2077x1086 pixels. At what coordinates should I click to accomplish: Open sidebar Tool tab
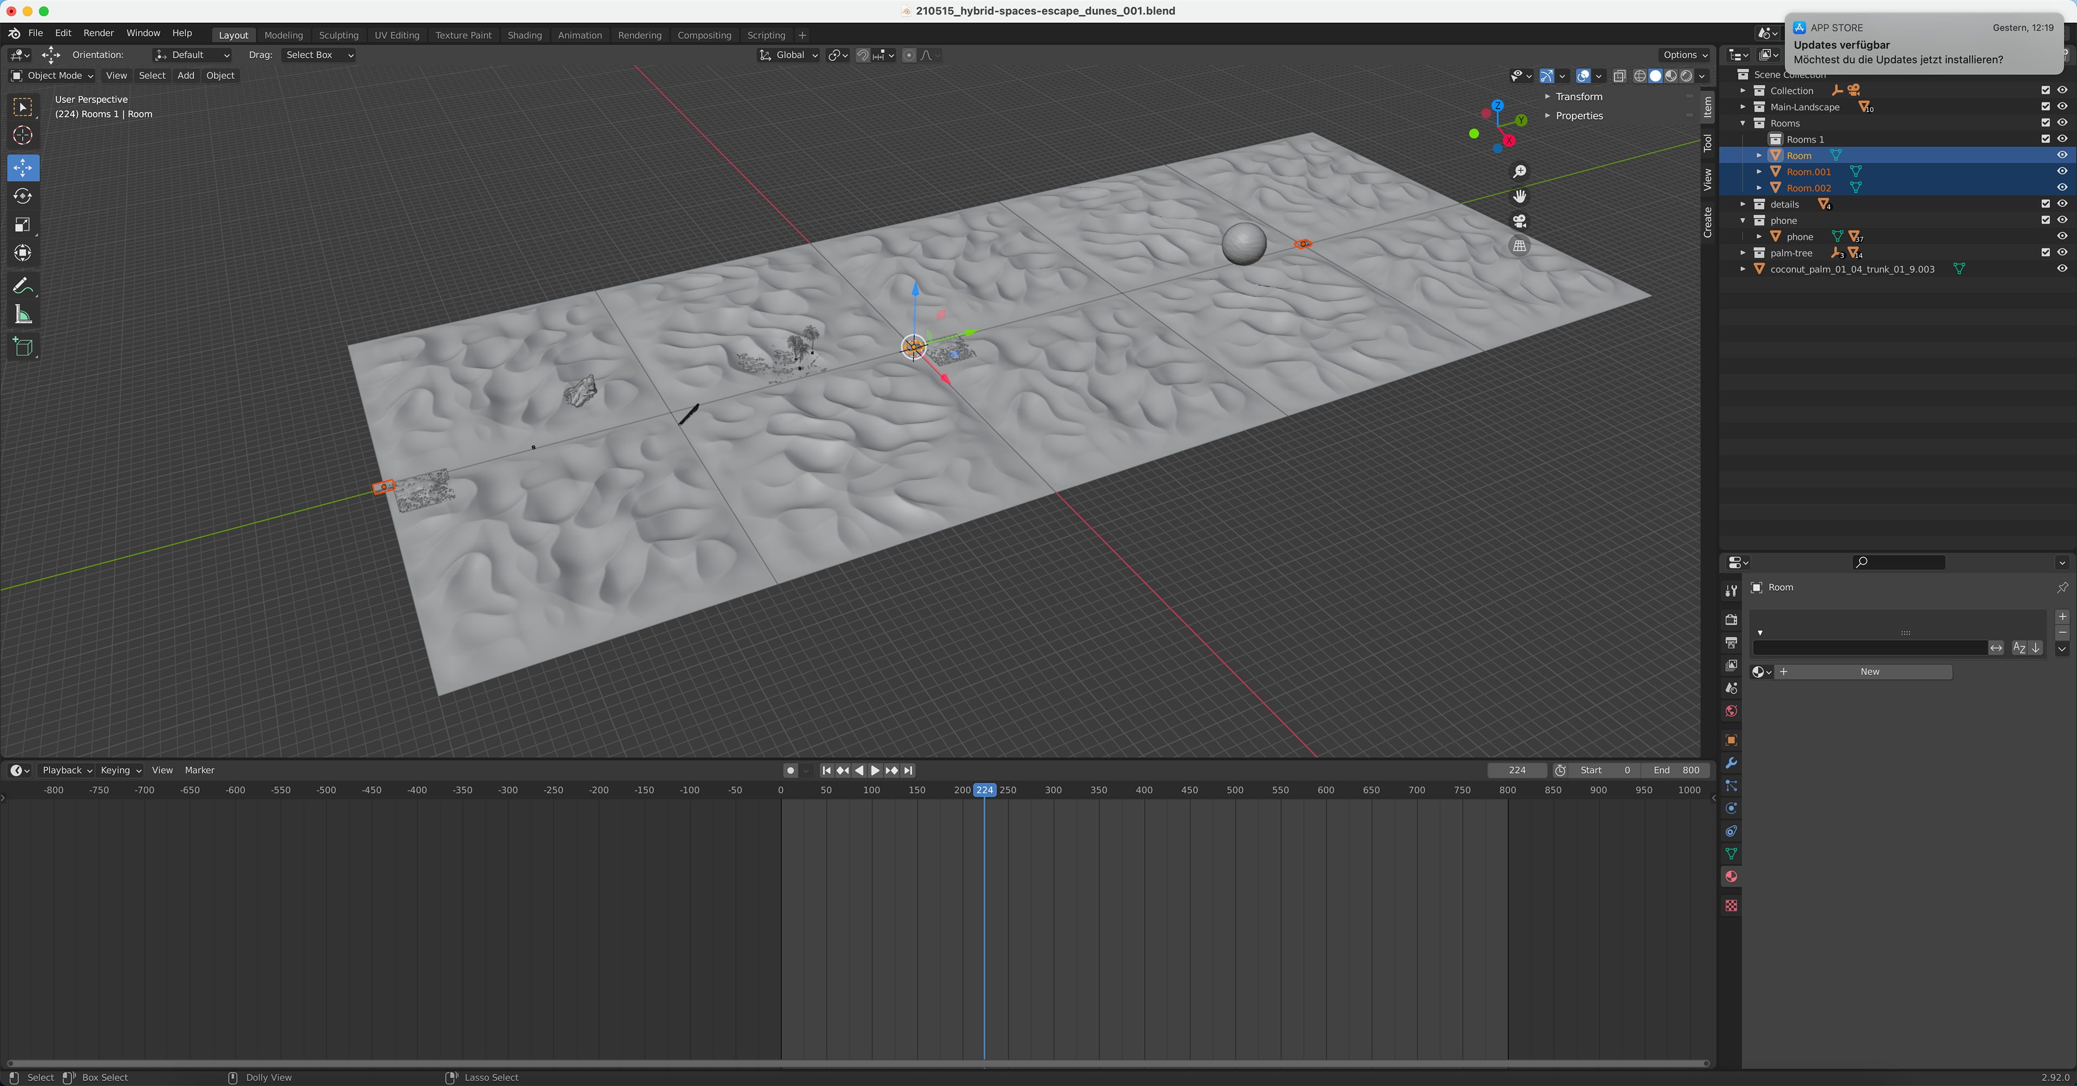(1707, 143)
